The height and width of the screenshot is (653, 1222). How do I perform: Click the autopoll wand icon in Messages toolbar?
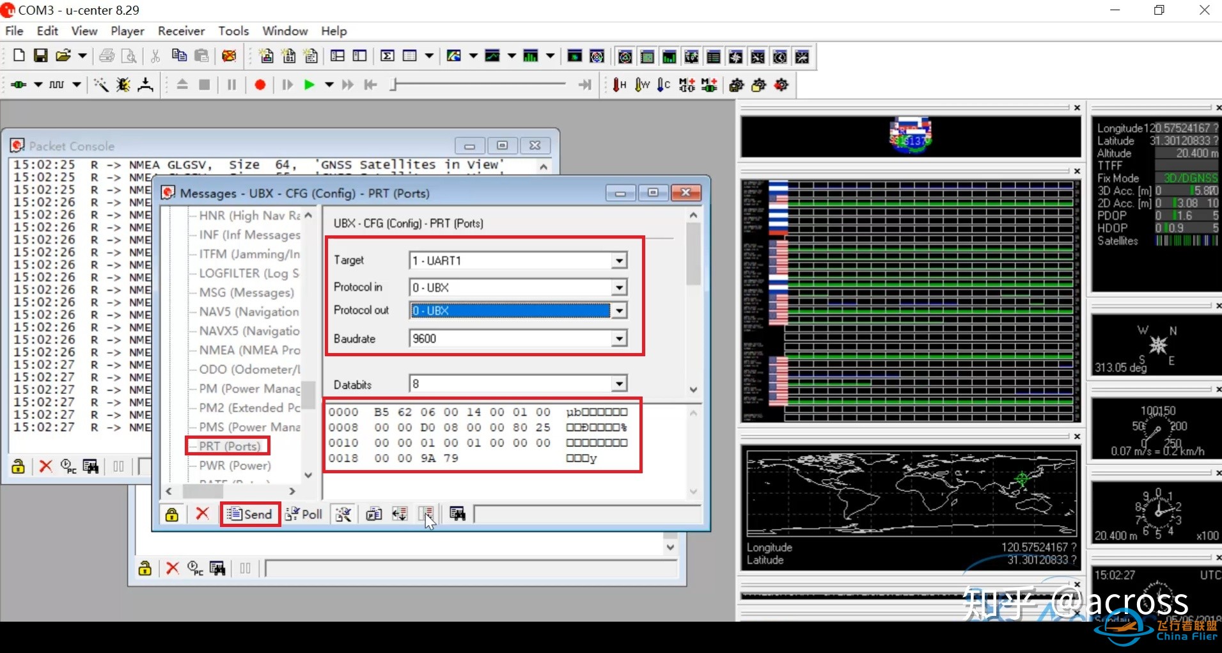point(343,514)
